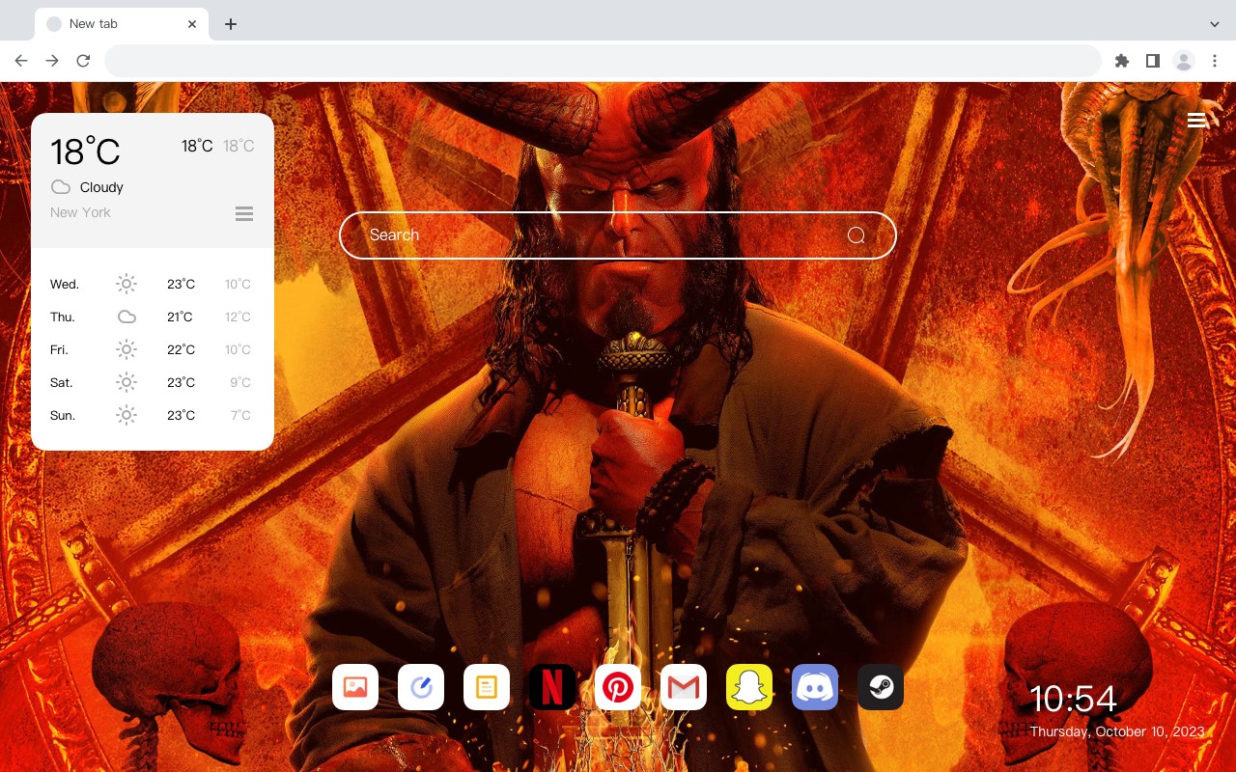Viewport: 1236px width, 772px height.
Task: Focus the Search input field
Action: tap(618, 235)
